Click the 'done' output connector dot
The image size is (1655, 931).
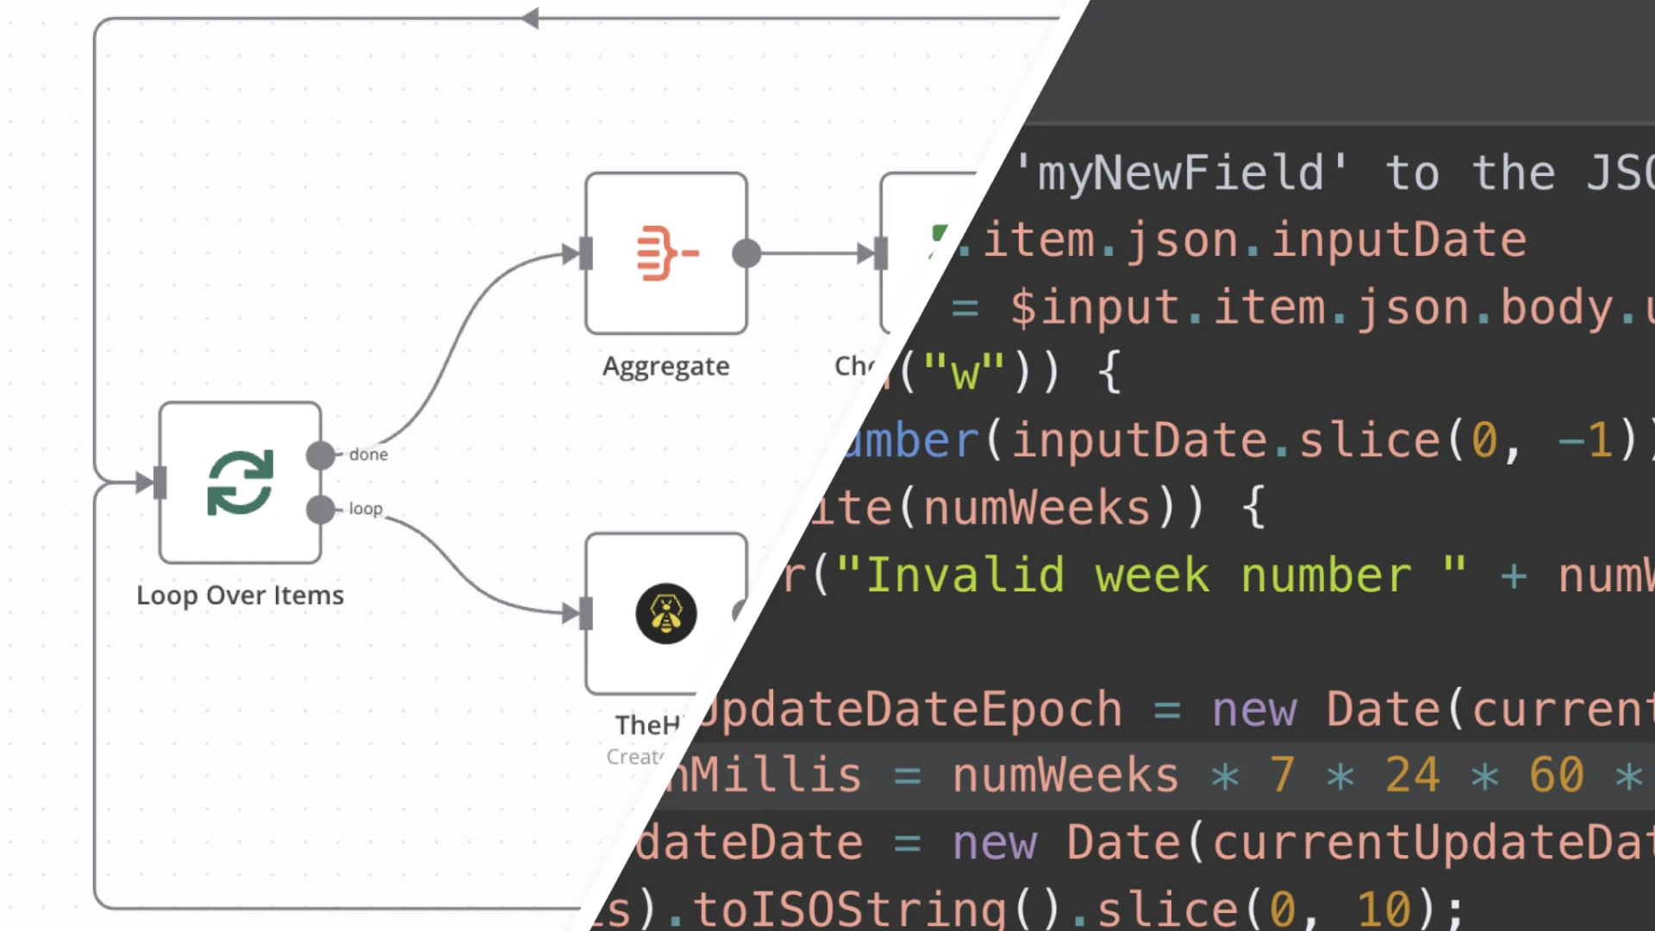coord(320,455)
